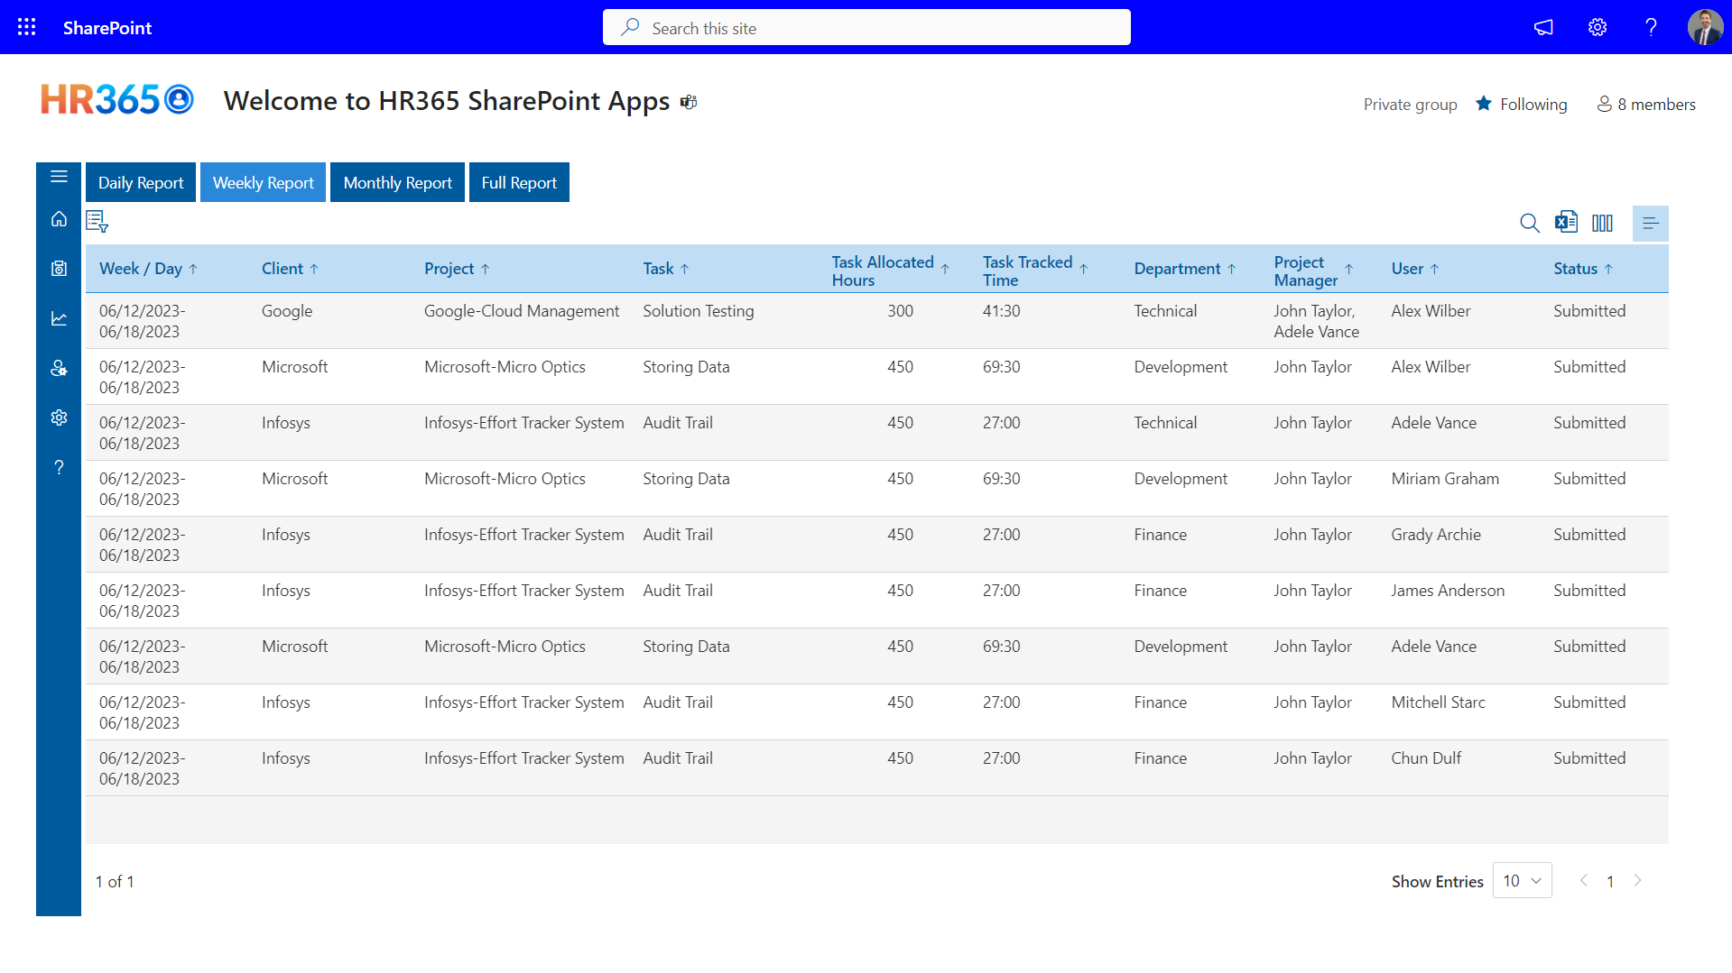Image resolution: width=1732 pixels, height=973 pixels.
Task: Open the reports chart icon in sidebar
Action: pyautogui.click(x=59, y=318)
